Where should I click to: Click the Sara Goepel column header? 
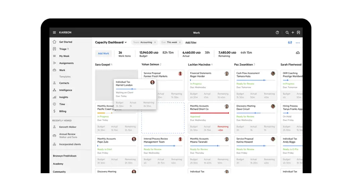pos(102,64)
